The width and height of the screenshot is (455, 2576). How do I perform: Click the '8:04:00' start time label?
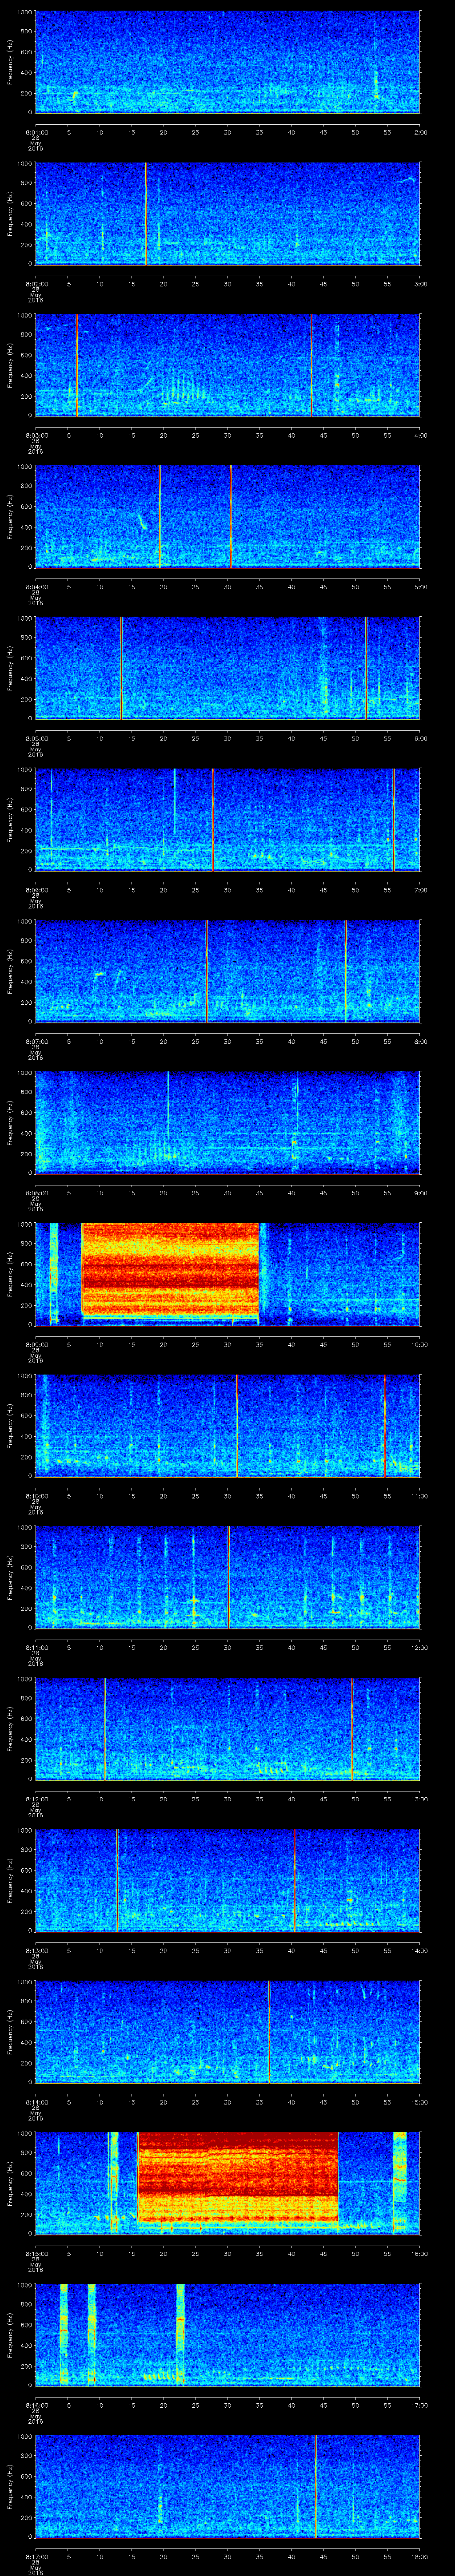tap(36, 587)
